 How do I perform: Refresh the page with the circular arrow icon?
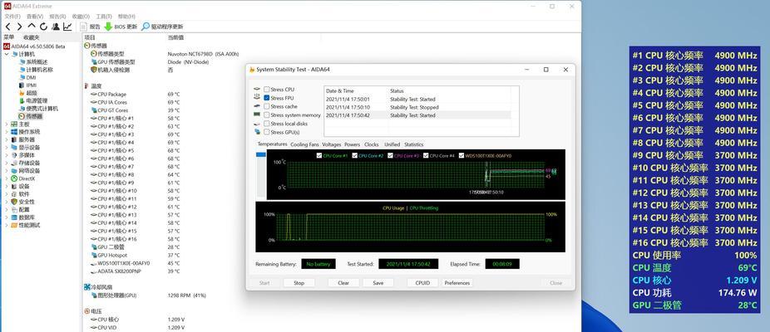pos(44,27)
